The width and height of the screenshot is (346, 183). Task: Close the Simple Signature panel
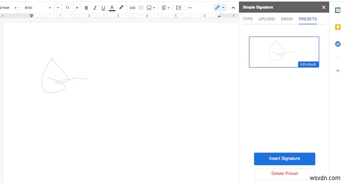(323, 7)
